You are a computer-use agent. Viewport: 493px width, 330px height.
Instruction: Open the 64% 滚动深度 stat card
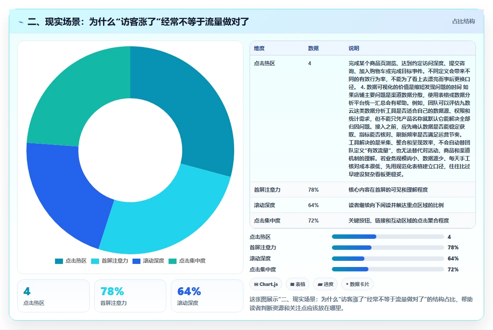[207, 296]
